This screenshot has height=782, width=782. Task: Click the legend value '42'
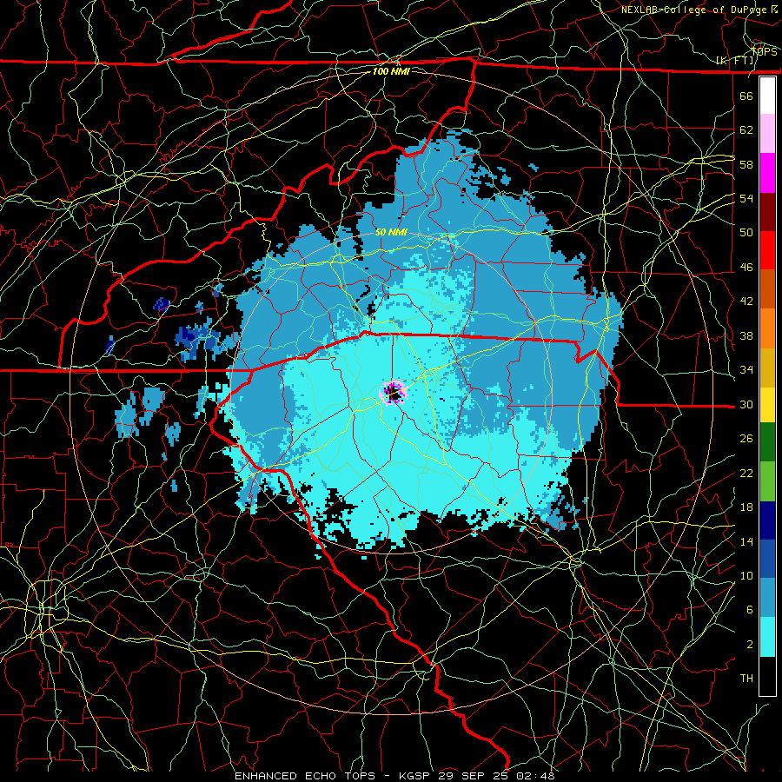pyautogui.click(x=746, y=302)
